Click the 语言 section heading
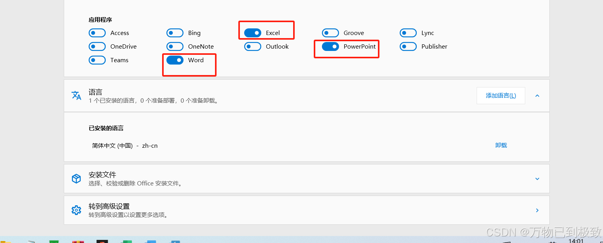This screenshot has height=243, width=603. coord(96,92)
